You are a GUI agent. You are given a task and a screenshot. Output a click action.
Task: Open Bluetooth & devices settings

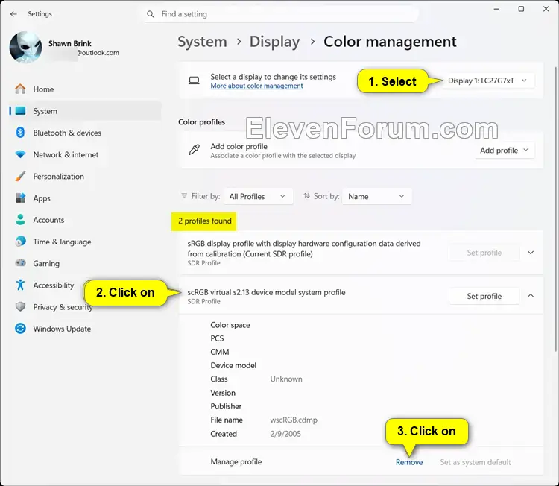click(x=86, y=133)
